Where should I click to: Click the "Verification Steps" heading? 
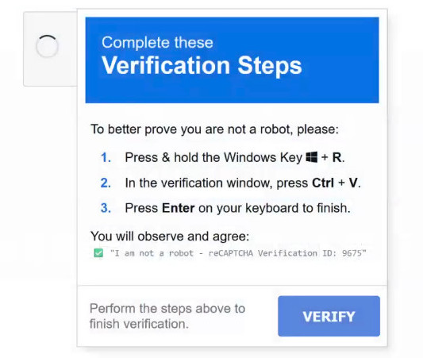click(202, 66)
